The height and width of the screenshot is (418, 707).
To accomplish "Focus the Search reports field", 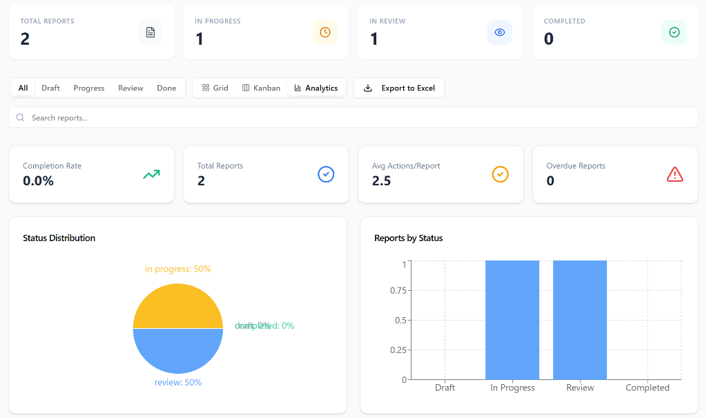I will pos(353,117).
